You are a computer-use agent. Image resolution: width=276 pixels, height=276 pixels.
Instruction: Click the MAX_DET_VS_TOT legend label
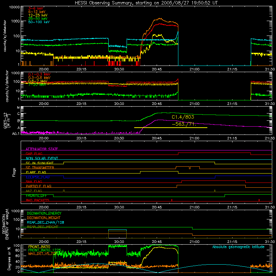[x=43, y=254]
